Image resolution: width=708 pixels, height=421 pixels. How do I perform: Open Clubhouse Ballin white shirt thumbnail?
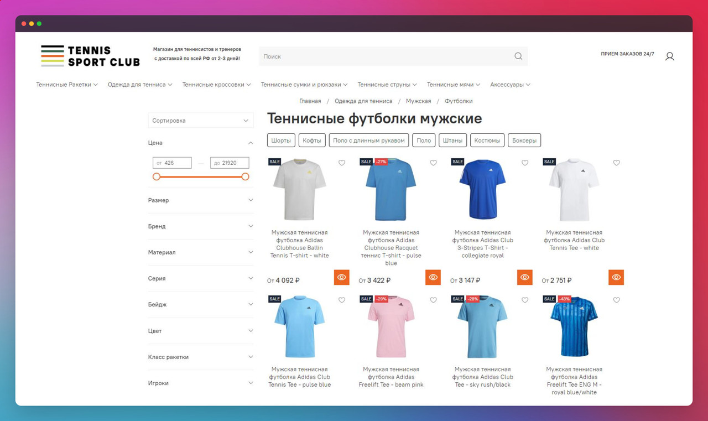(300, 190)
